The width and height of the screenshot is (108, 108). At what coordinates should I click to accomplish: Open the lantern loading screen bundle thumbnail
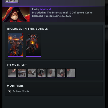pyautogui.click(x=16, y=45)
